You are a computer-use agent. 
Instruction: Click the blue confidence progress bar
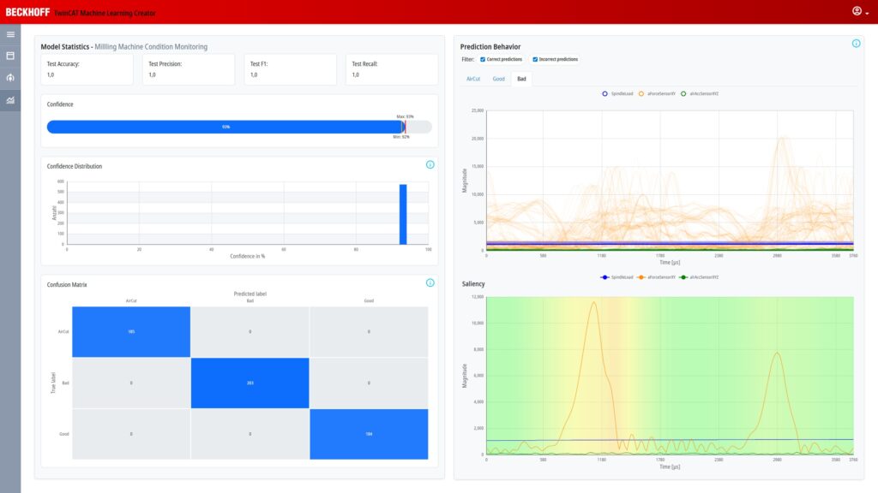click(x=223, y=127)
